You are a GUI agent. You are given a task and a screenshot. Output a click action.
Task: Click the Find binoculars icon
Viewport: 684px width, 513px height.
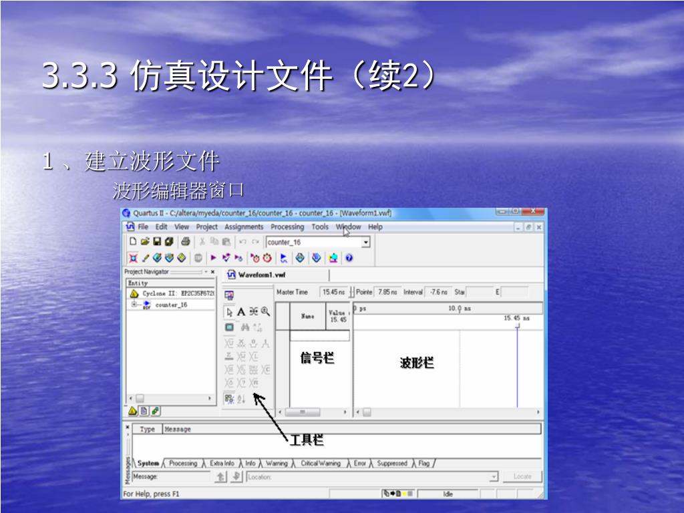244,327
